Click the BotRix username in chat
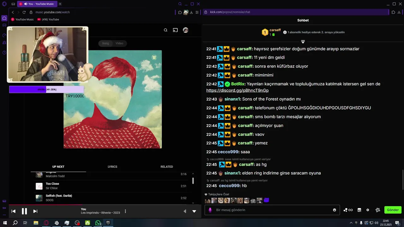The image size is (404, 227). coord(238,84)
